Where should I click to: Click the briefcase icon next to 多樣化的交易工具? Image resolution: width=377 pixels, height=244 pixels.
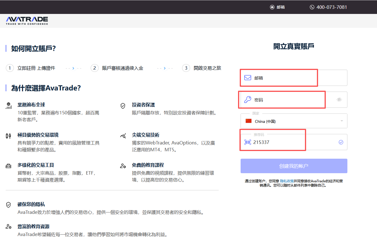tap(9, 166)
